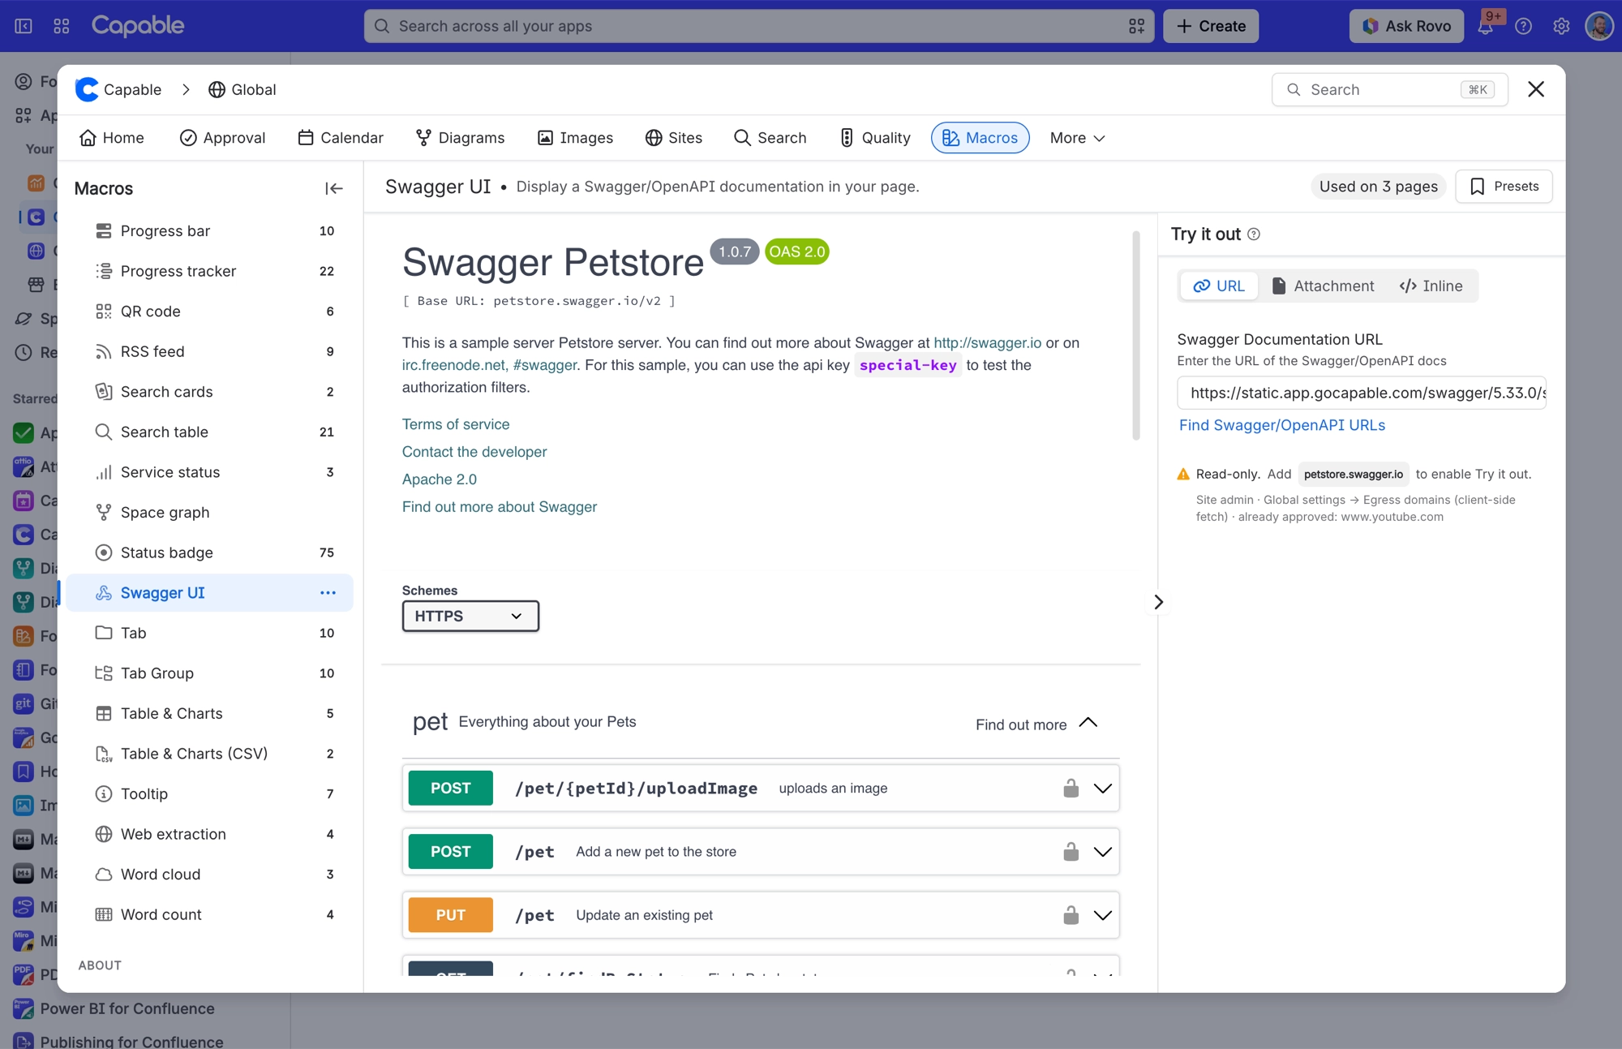Click Global breadcrumb
Image resolution: width=1622 pixels, height=1049 pixels.
[242, 89]
